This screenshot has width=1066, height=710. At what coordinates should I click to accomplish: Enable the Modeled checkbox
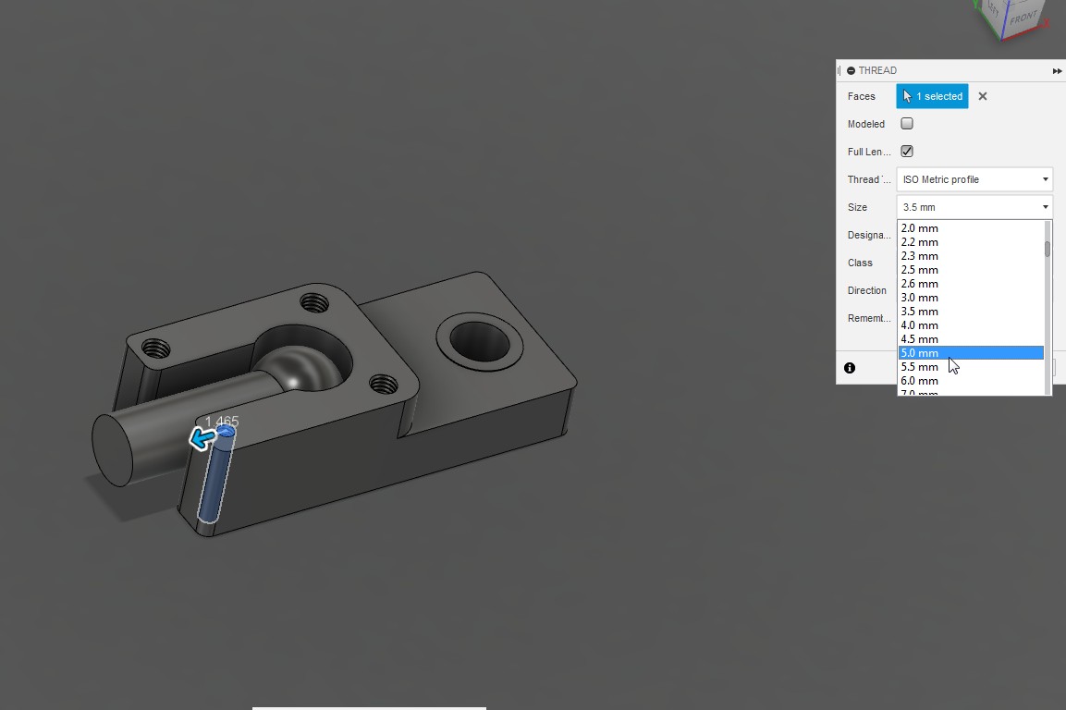pos(907,124)
